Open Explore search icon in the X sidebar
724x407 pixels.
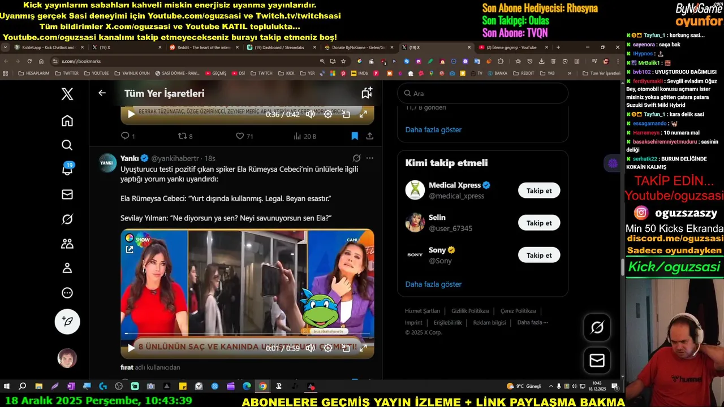(x=67, y=145)
